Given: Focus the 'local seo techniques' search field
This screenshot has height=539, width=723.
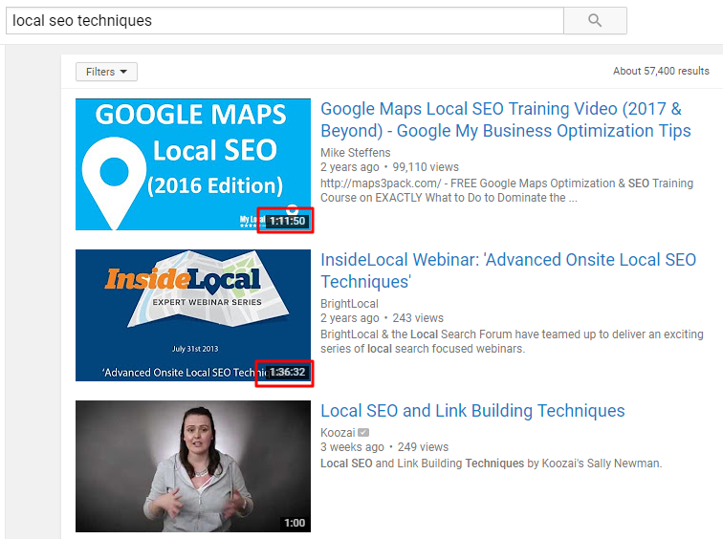Looking at the screenshot, I should 285,21.
